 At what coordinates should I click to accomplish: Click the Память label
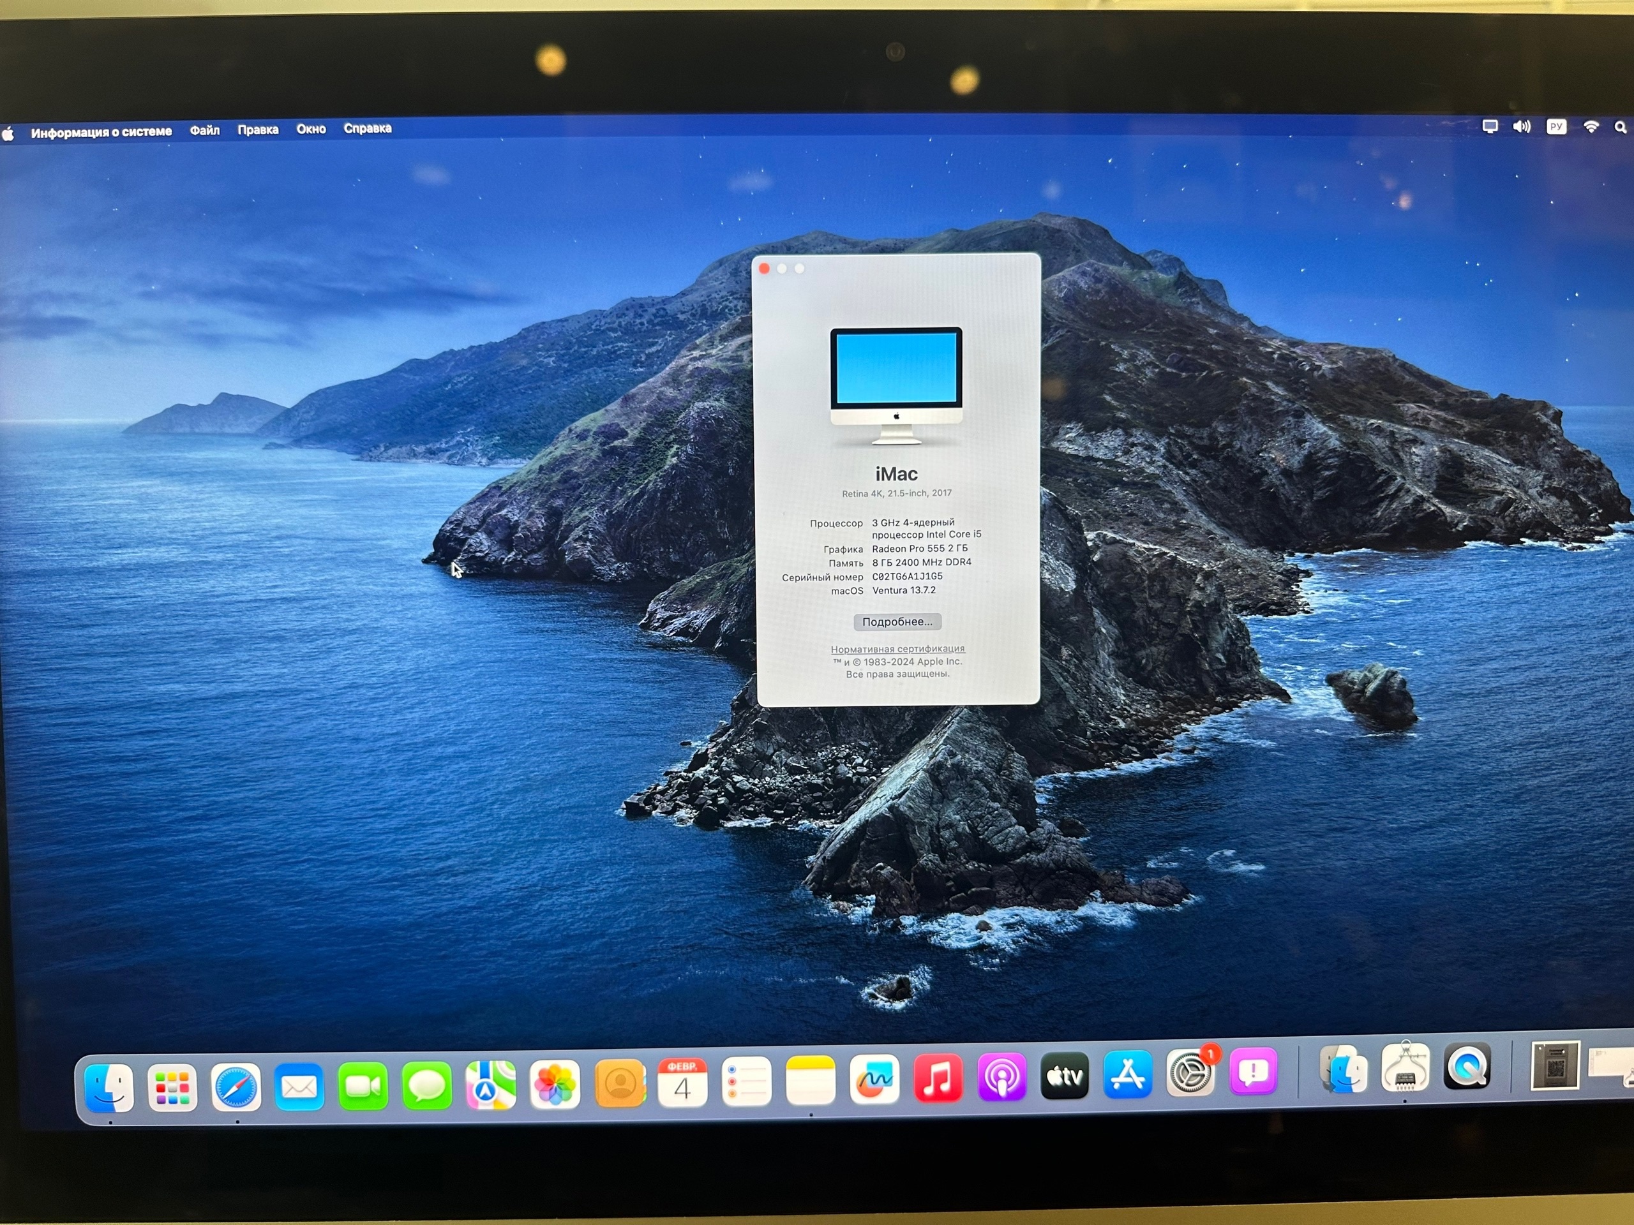(846, 563)
